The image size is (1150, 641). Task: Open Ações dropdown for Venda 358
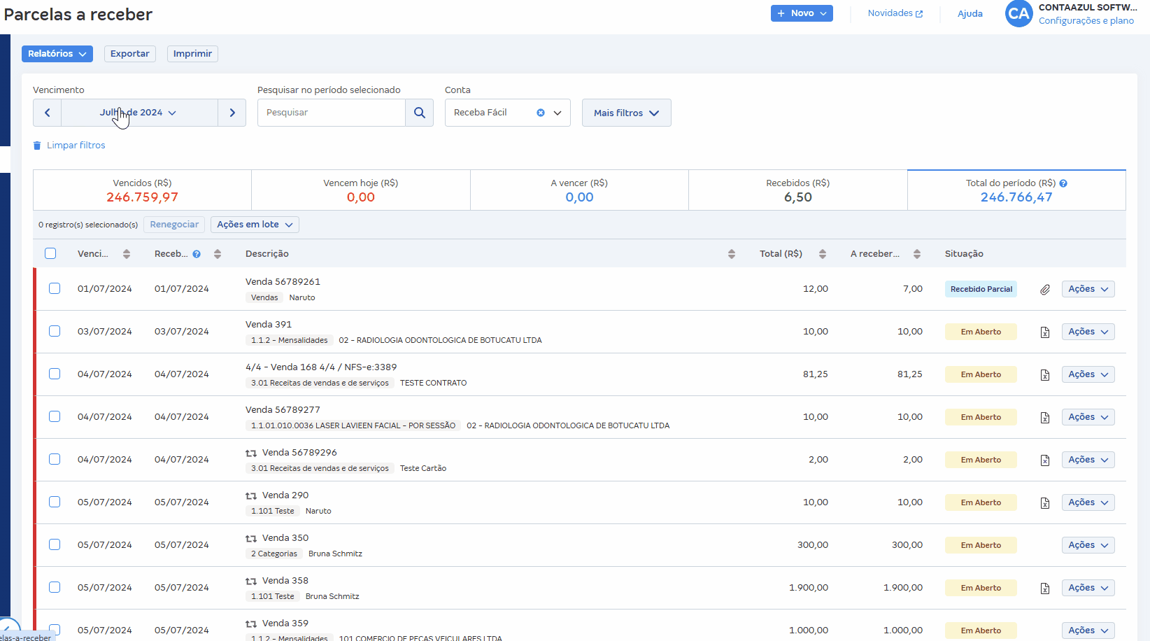(x=1088, y=588)
